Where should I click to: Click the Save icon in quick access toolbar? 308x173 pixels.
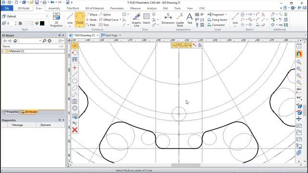(37, 2)
